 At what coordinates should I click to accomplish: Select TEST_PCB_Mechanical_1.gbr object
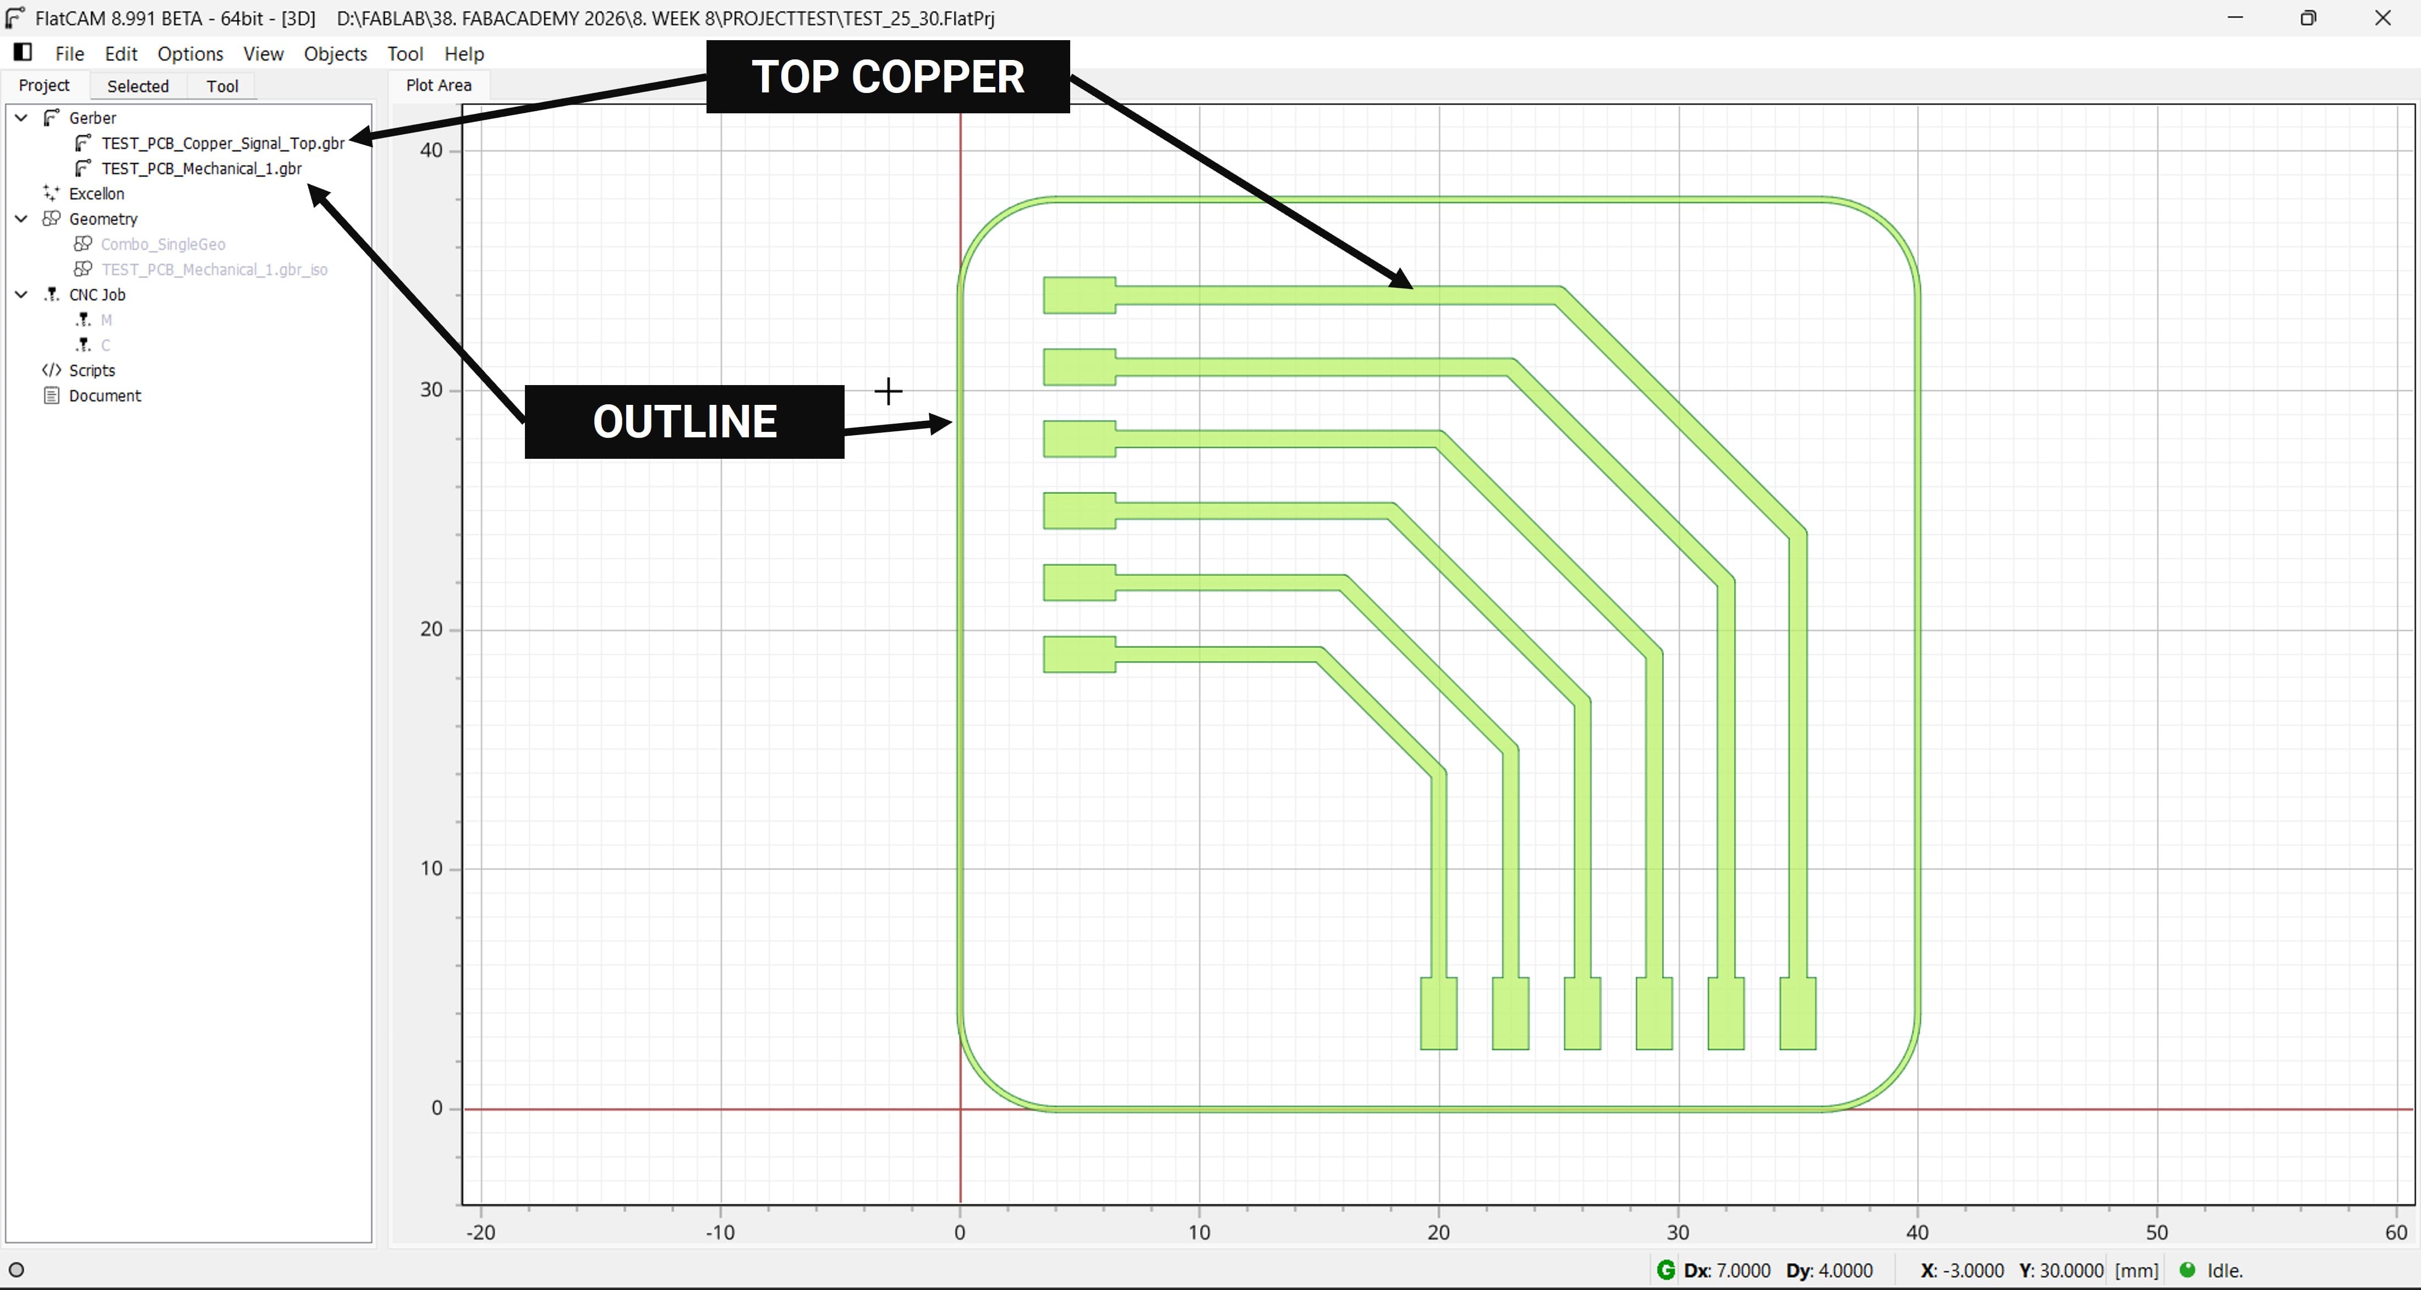201,168
